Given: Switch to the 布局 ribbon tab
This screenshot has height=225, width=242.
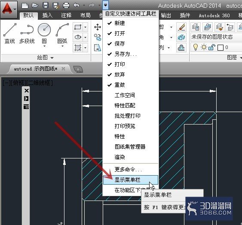Looking at the screenshot, I should [86, 15].
